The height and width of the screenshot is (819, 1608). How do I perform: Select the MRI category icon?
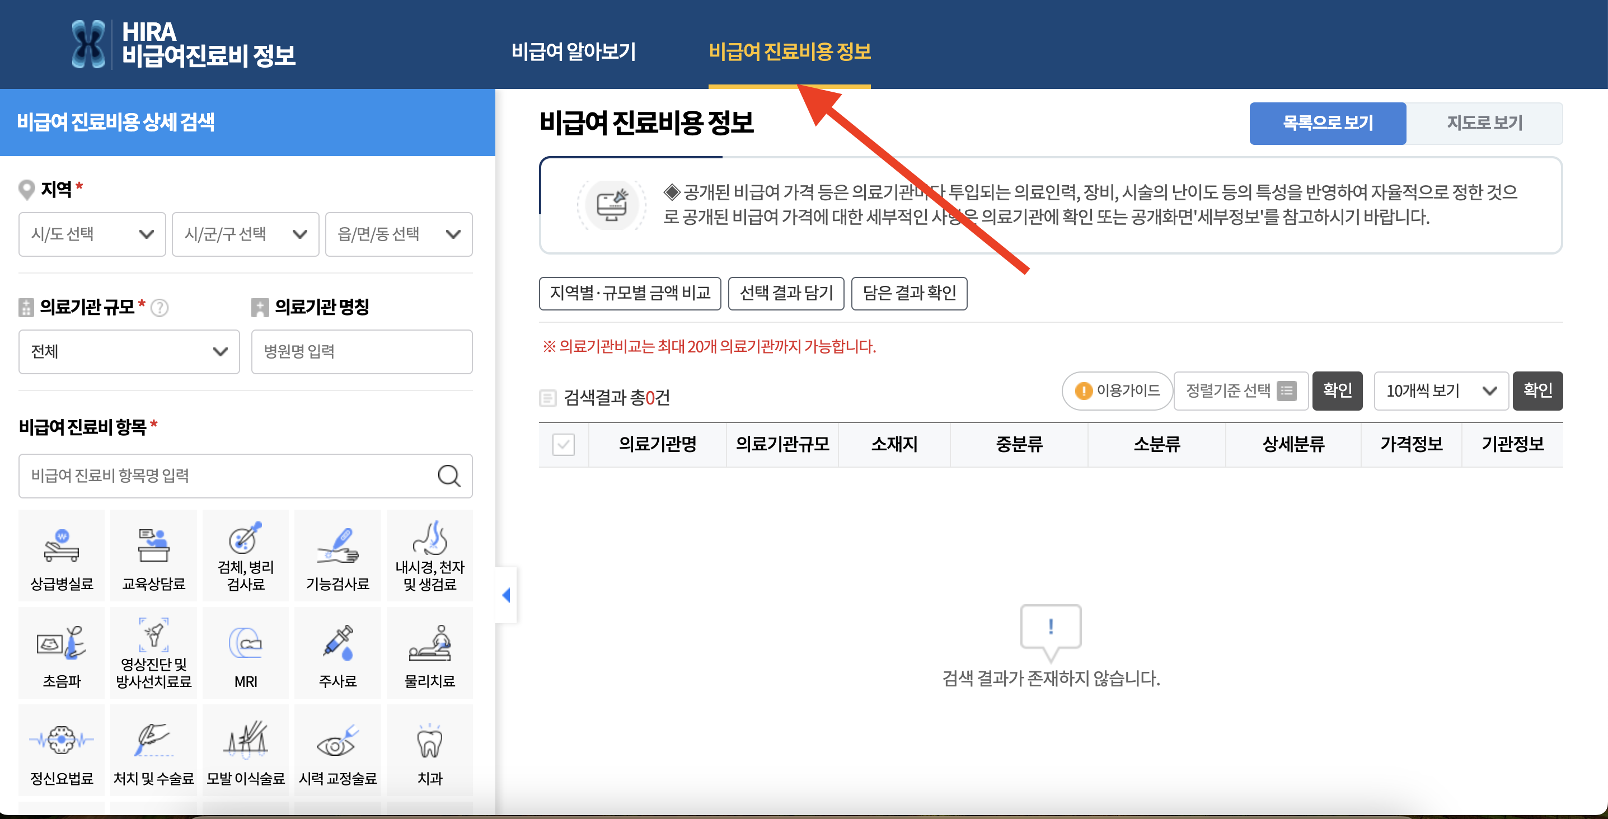[x=245, y=652]
